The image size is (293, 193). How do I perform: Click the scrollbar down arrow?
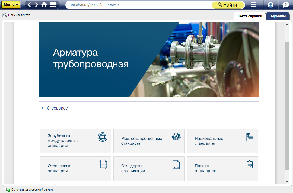pos(287,181)
